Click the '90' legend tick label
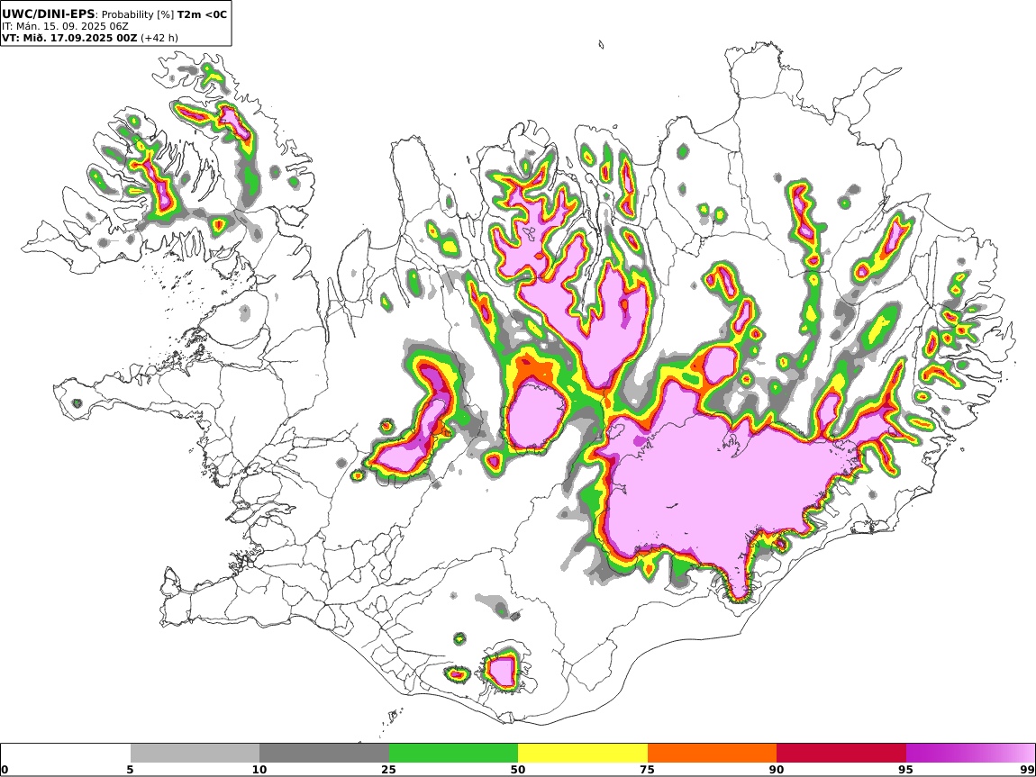1036x777 pixels. [777, 769]
